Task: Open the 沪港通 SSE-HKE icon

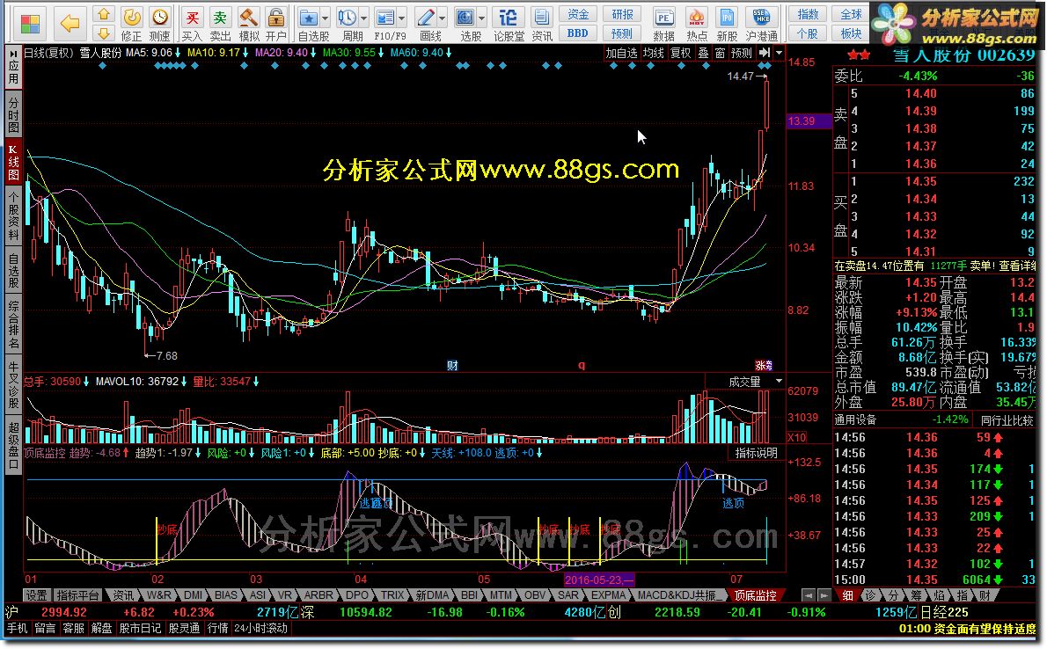Action: [761, 24]
